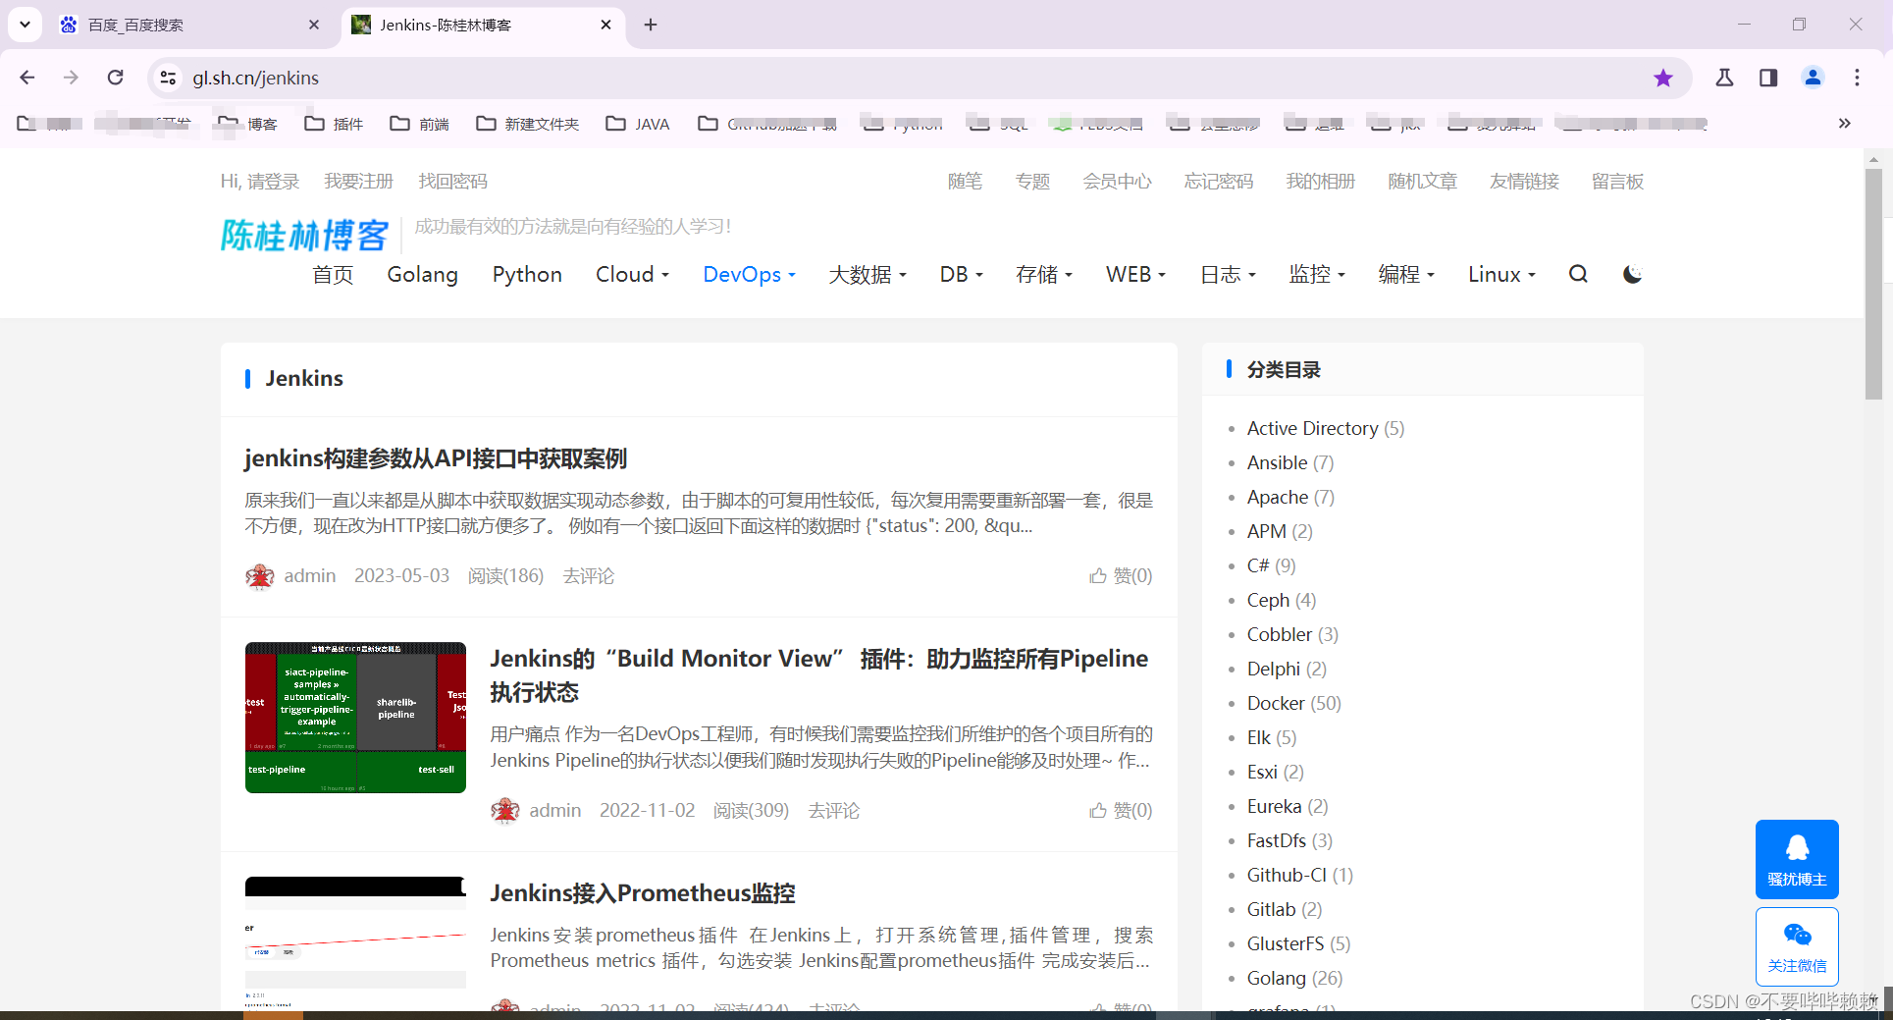Expand the WEB dropdown menu

pos(1135,275)
